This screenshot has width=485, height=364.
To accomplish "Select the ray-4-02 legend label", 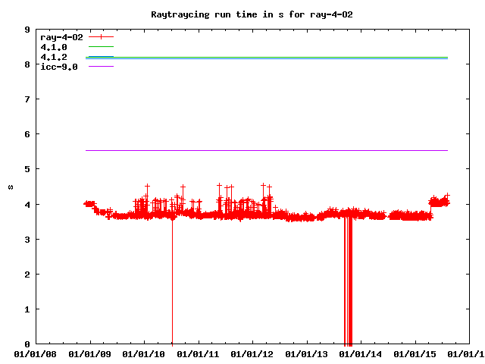I will tap(61, 36).
